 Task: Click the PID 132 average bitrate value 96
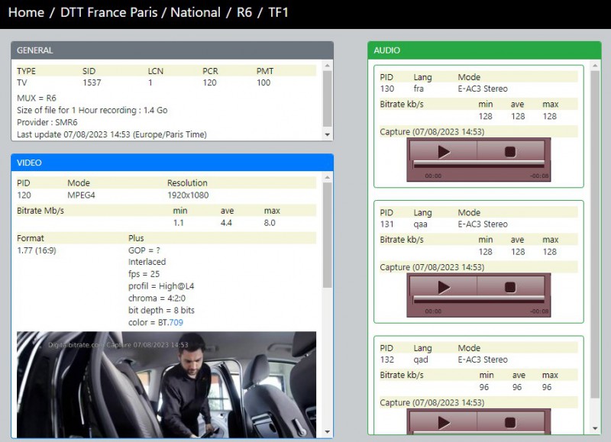(517, 387)
